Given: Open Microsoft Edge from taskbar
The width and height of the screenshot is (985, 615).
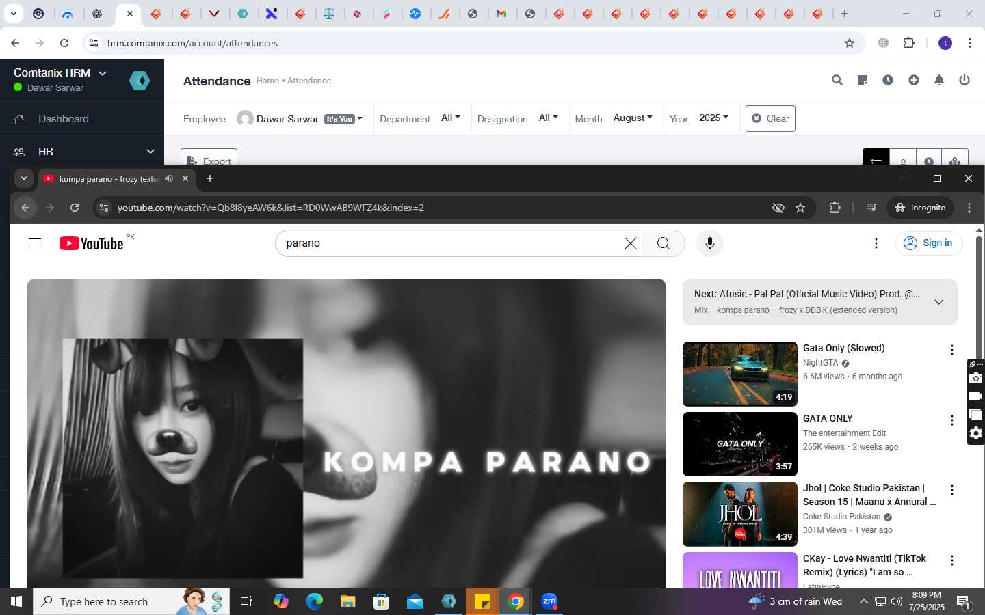Looking at the screenshot, I should click(x=314, y=601).
